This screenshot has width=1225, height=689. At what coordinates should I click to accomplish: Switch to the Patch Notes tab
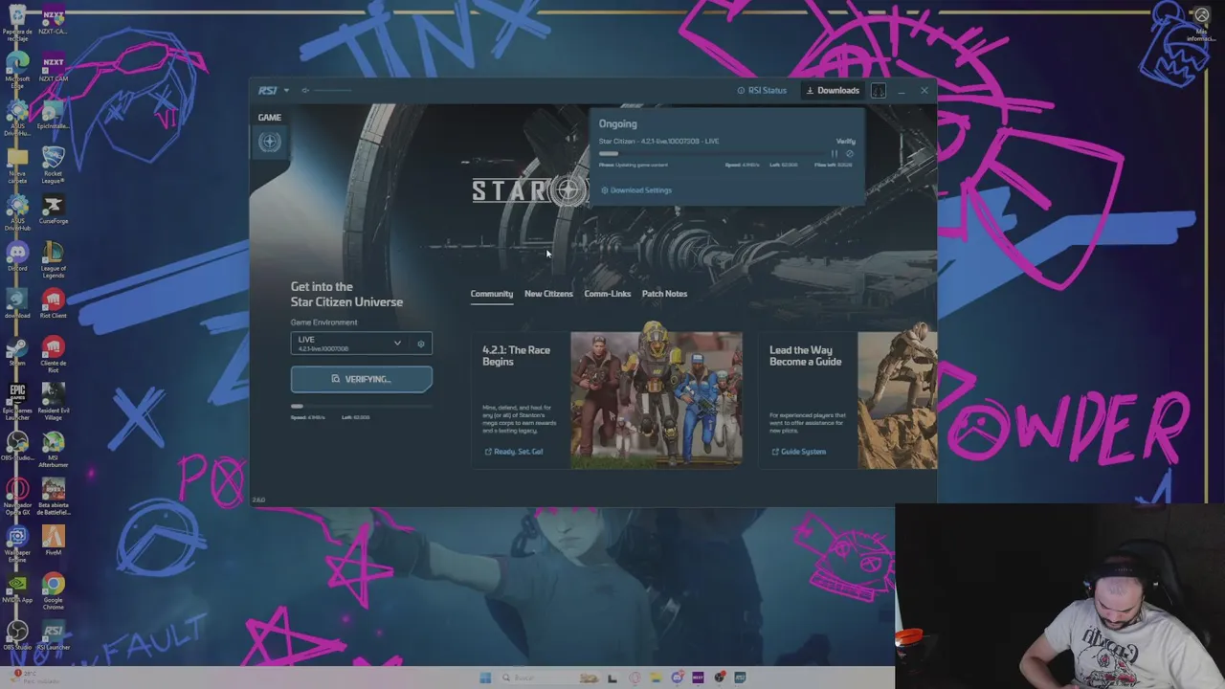[x=664, y=294]
